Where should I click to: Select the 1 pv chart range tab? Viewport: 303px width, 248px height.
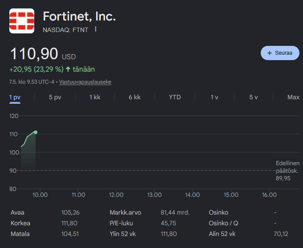coord(15,97)
